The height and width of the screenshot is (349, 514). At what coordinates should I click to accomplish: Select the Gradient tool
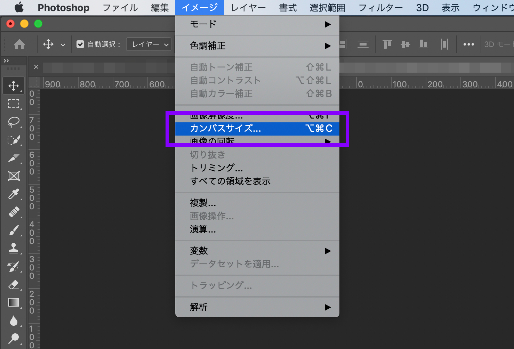[14, 303]
